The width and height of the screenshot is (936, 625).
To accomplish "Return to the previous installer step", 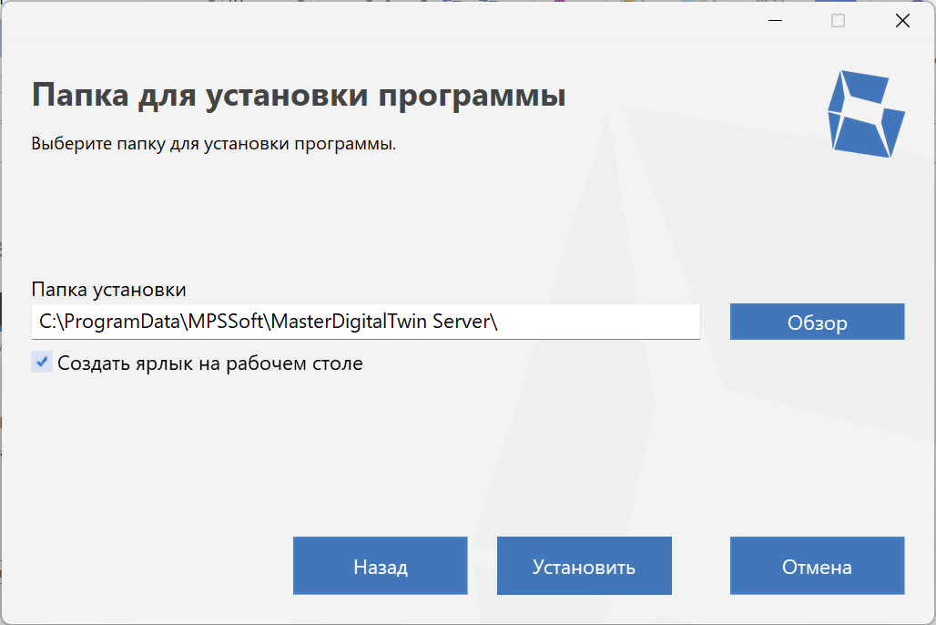I will [x=379, y=565].
